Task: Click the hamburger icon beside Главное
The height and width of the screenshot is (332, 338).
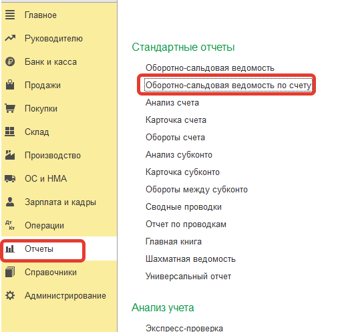Action: pos(10,15)
